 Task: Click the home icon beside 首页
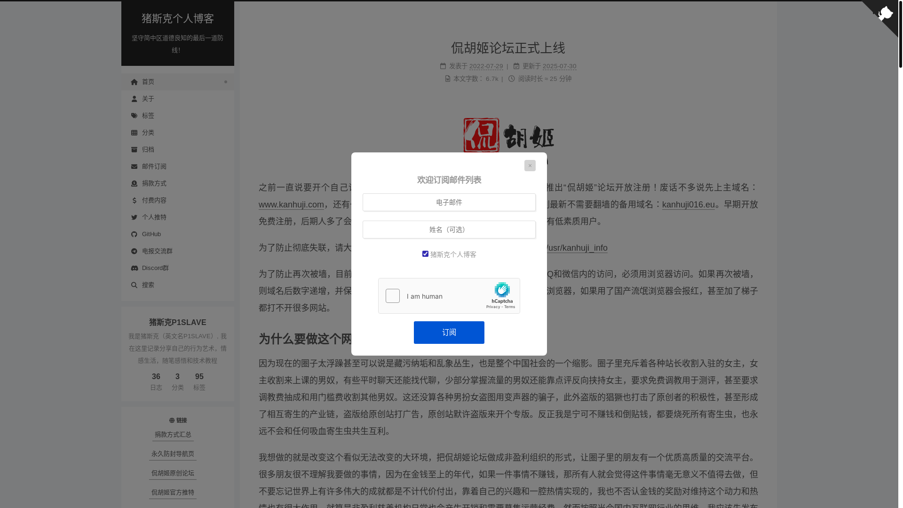coord(134,82)
